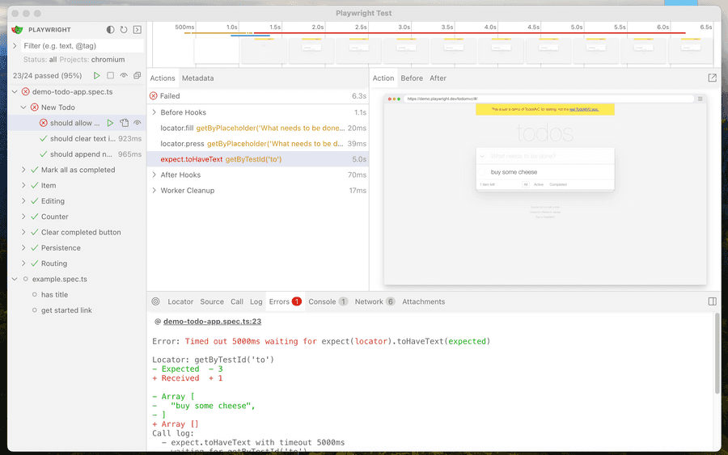Expand the After Hooks action
728x455 pixels.
click(x=154, y=175)
